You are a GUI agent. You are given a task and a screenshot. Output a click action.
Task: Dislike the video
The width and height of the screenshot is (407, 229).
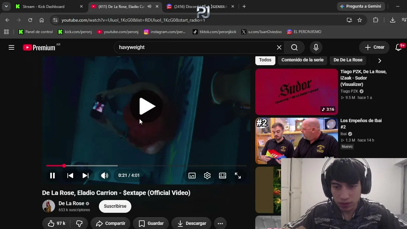point(79,223)
